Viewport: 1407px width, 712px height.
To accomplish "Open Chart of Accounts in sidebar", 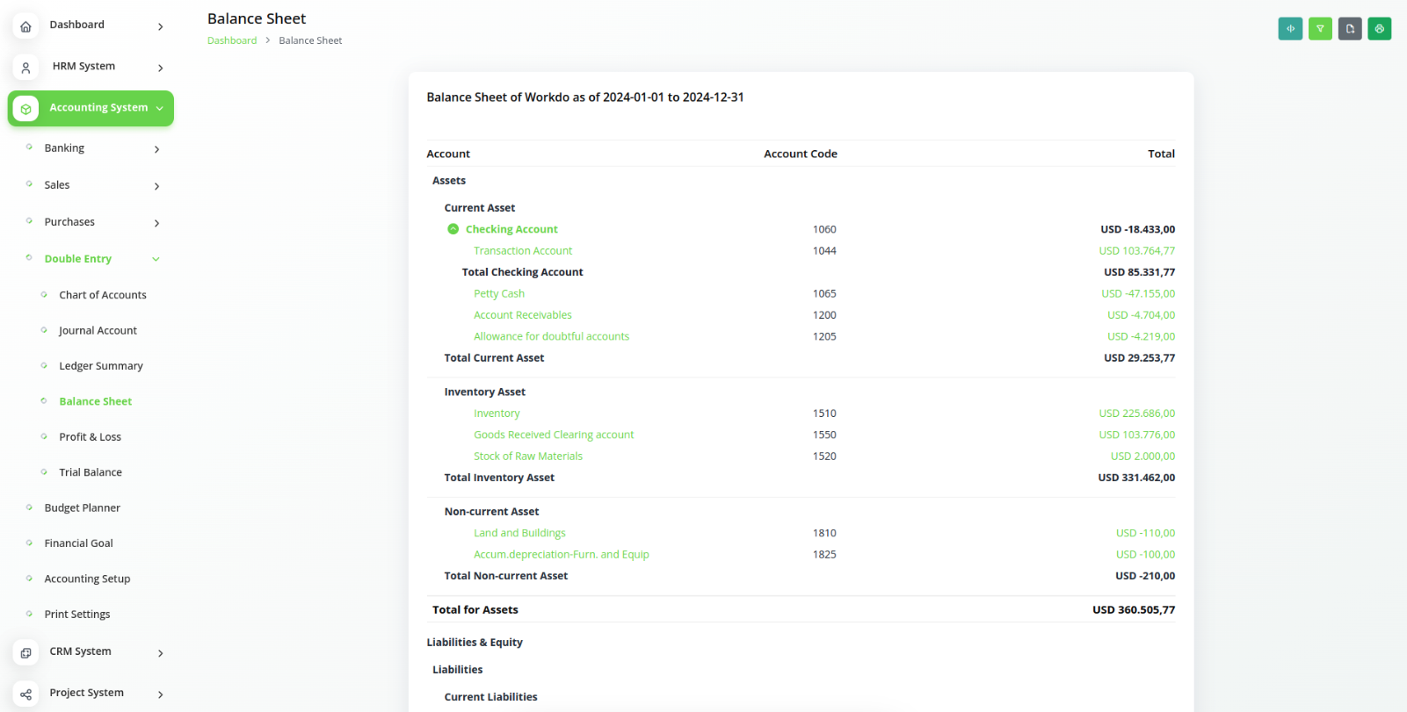I will 103,295.
